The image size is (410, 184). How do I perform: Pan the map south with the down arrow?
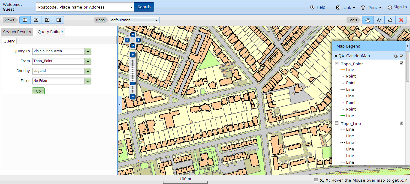tap(133, 46)
